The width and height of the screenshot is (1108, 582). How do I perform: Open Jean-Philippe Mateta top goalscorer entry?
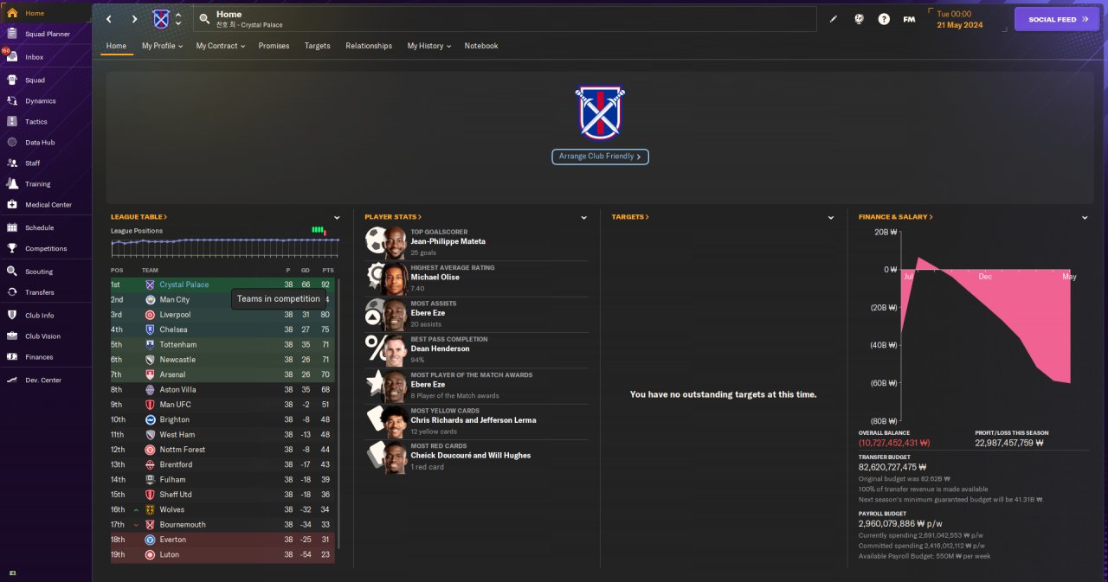click(x=476, y=241)
